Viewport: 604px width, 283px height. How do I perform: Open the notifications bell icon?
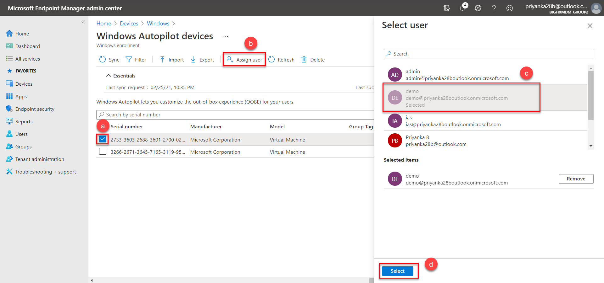(462, 8)
